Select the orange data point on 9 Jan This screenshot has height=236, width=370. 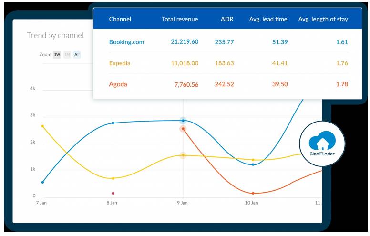pyautogui.click(x=183, y=129)
